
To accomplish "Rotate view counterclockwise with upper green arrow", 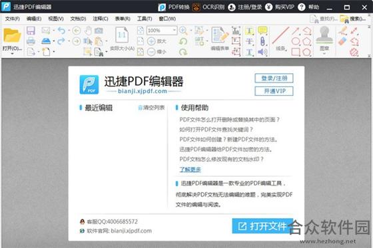I will [x=183, y=41].
